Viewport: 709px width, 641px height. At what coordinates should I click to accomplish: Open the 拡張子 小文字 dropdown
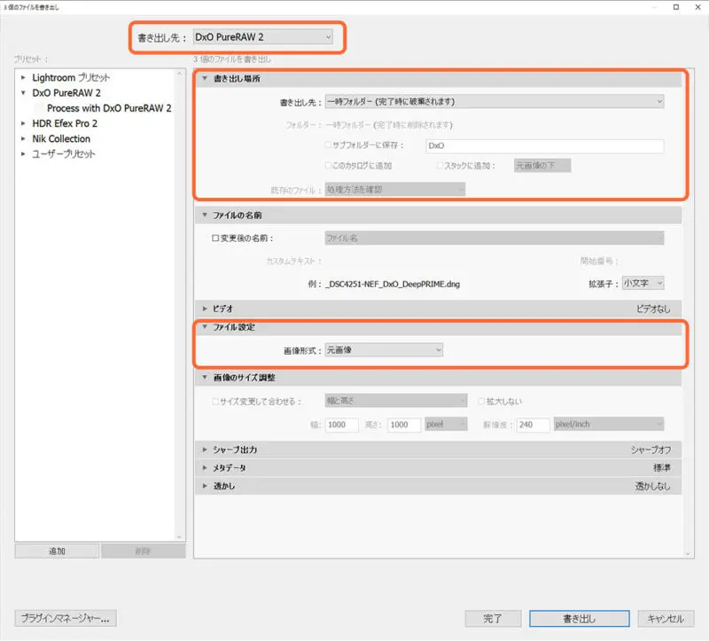(x=643, y=283)
